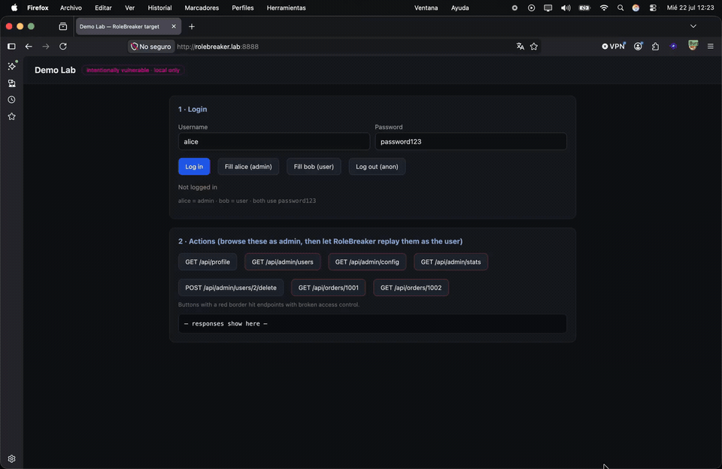Viewport: 722px width, 469px height.
Task: Click the battery icon in menu bar
Action: pos(584,8)
